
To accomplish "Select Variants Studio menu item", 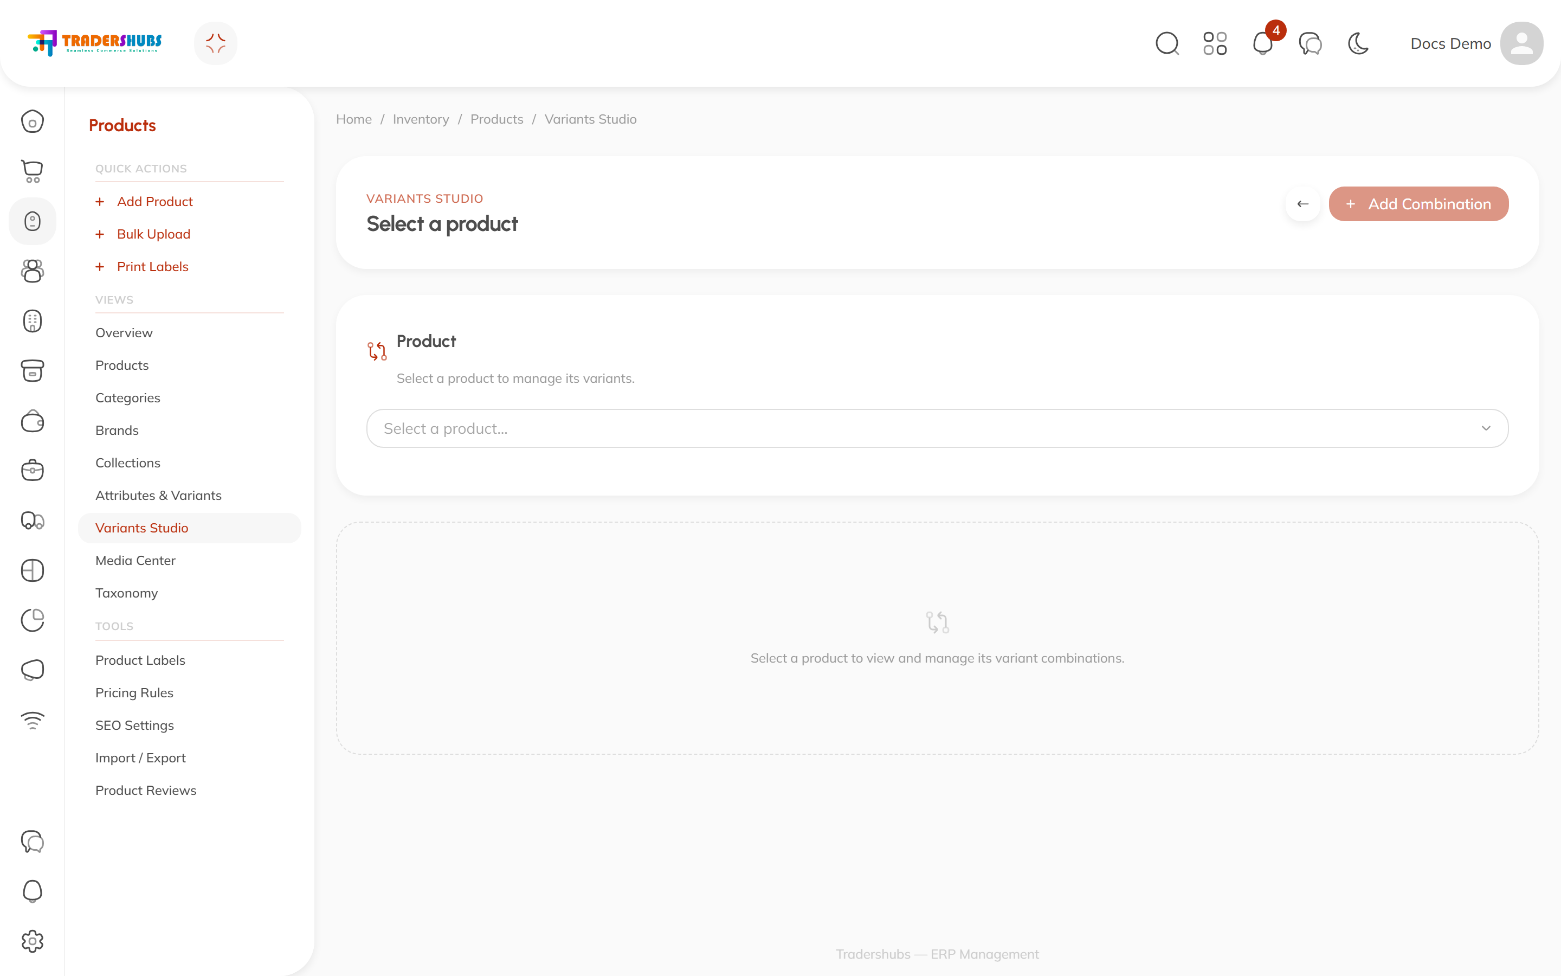I will [190, 528].
